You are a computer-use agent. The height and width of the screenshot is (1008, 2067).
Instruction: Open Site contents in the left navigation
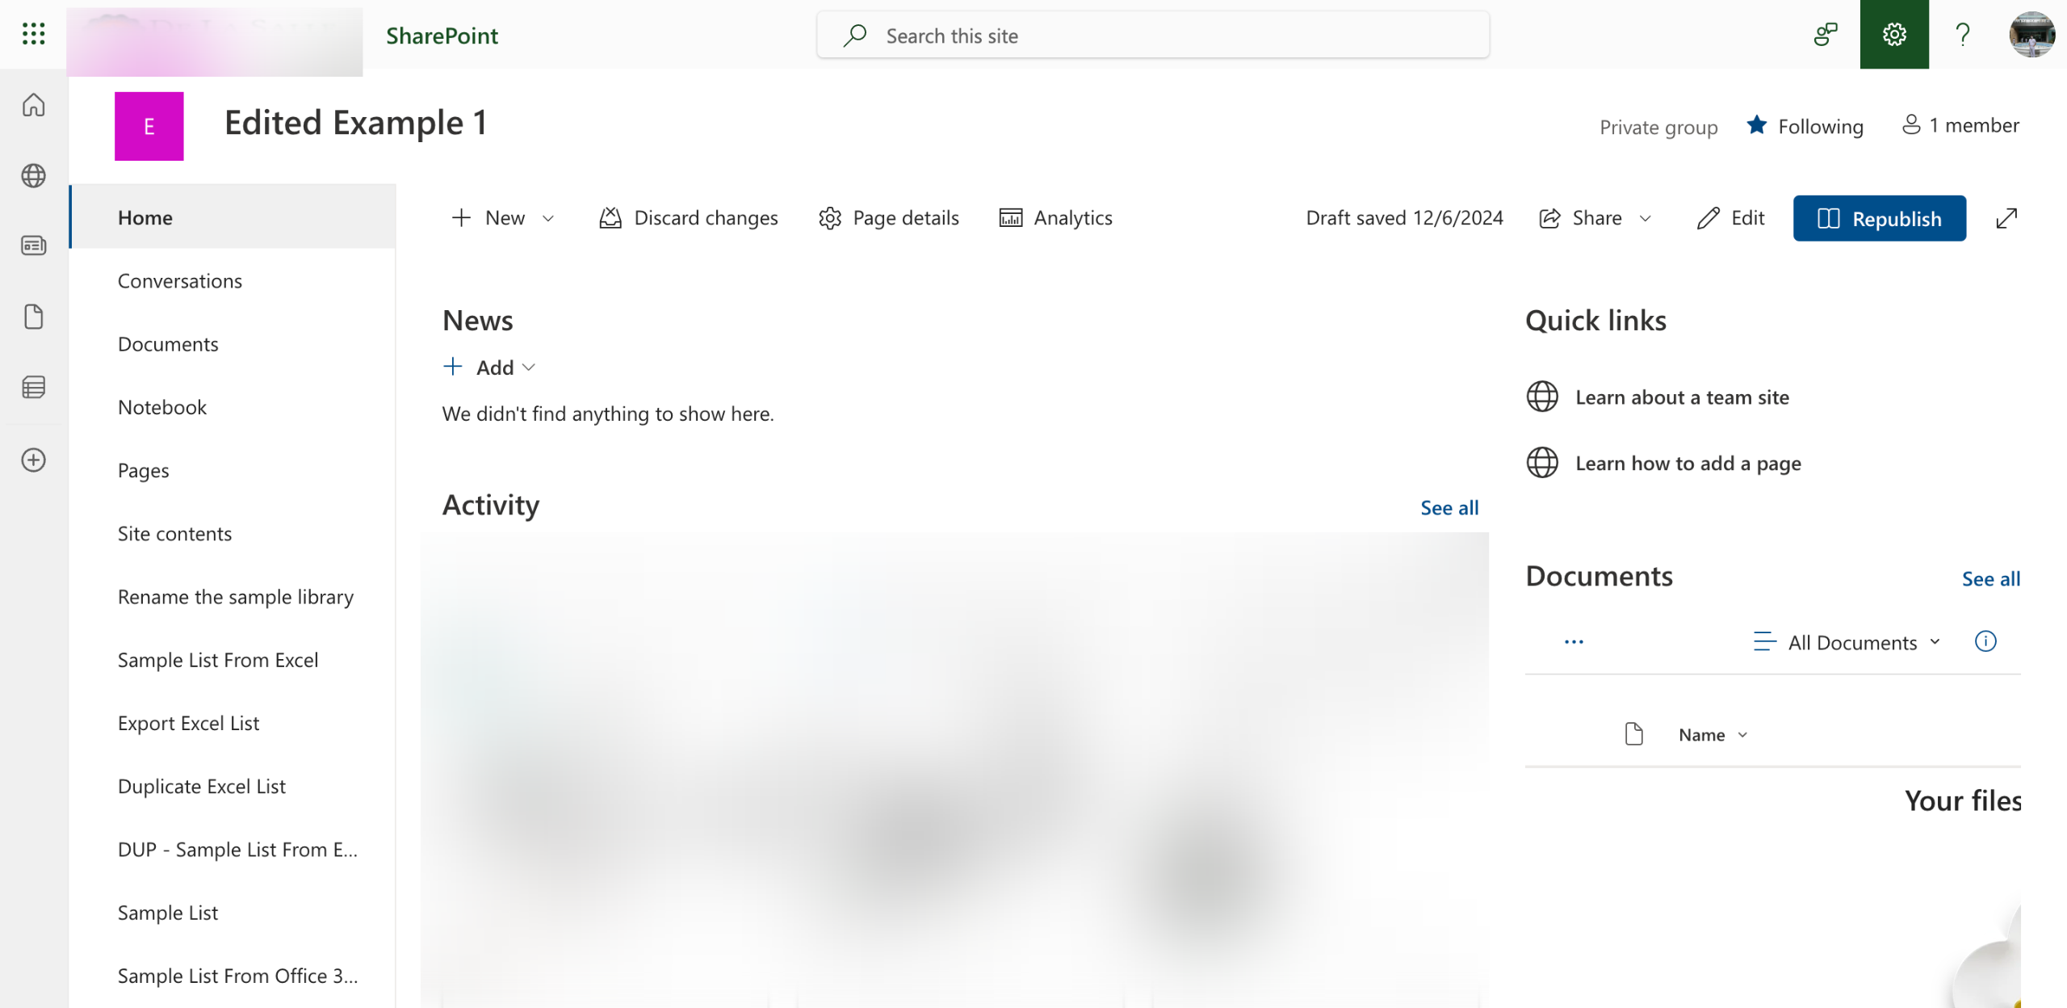point(174,534)
